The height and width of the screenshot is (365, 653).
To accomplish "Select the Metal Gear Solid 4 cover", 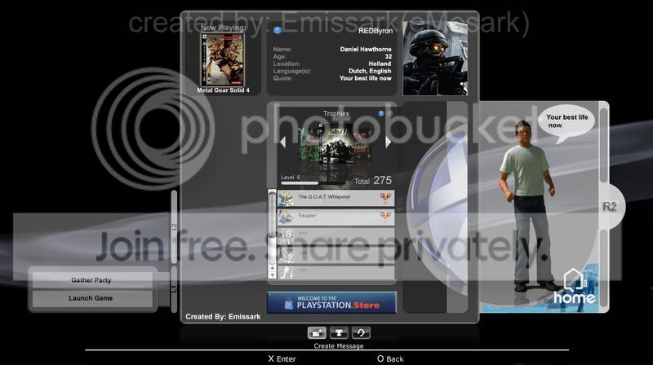I will [223, 59].
